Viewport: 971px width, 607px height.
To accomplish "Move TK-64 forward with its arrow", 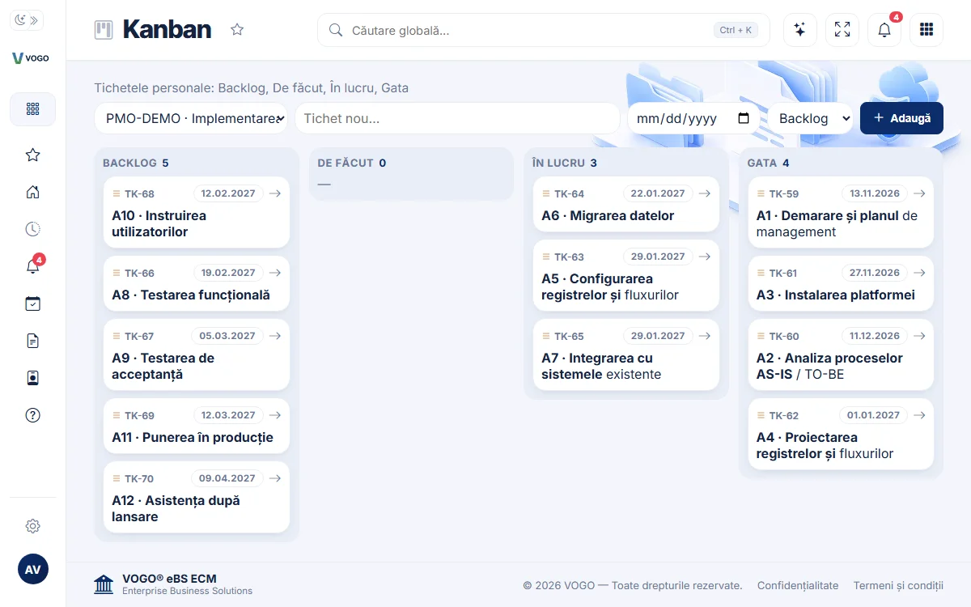I will click(705, 193).
